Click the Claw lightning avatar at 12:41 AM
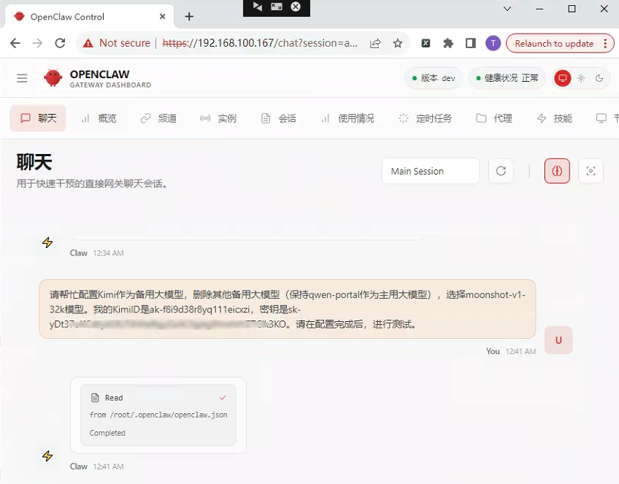This screenshot has width=619, height=484. click(x=47, y=456)
